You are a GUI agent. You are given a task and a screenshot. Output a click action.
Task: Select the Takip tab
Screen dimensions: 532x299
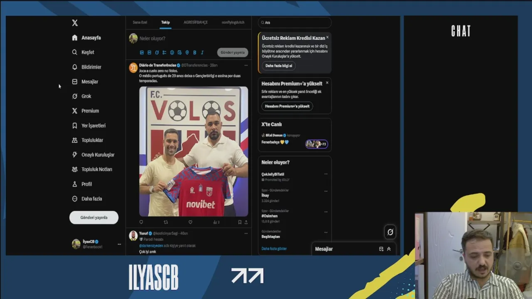coord(165,22)
